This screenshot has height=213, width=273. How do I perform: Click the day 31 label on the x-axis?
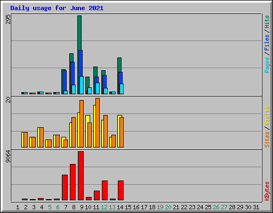(x=256, y=207)
